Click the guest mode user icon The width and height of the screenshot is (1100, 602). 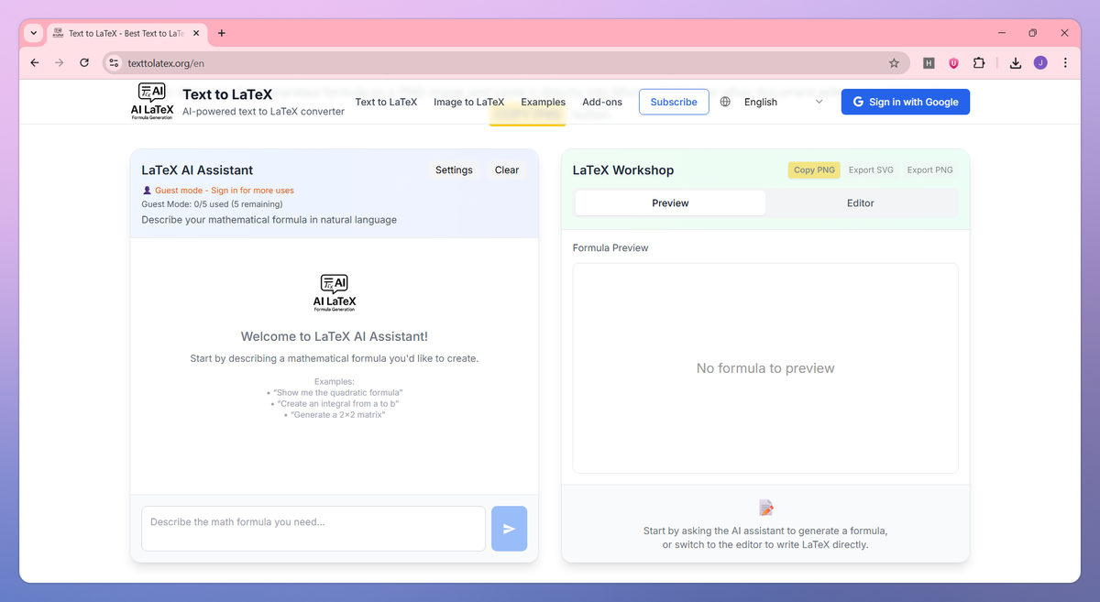(147, 191)
